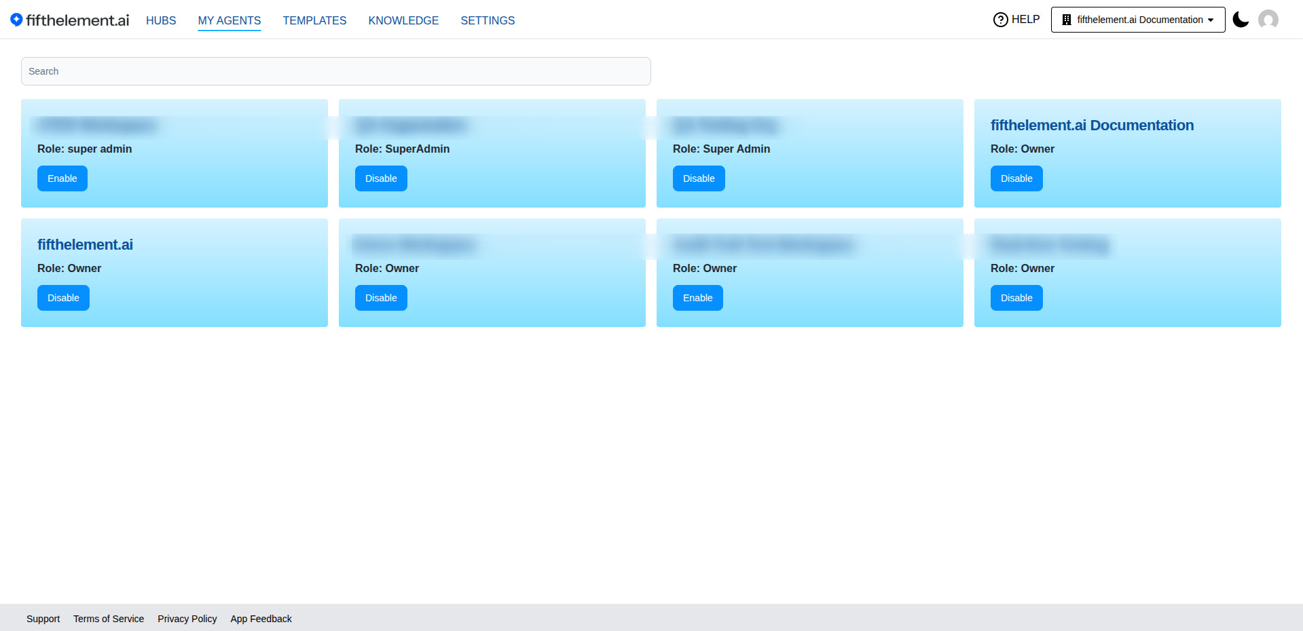Open the App Feedback link
This screenshot has width=1303, height=631.
(x=261, y=619)
